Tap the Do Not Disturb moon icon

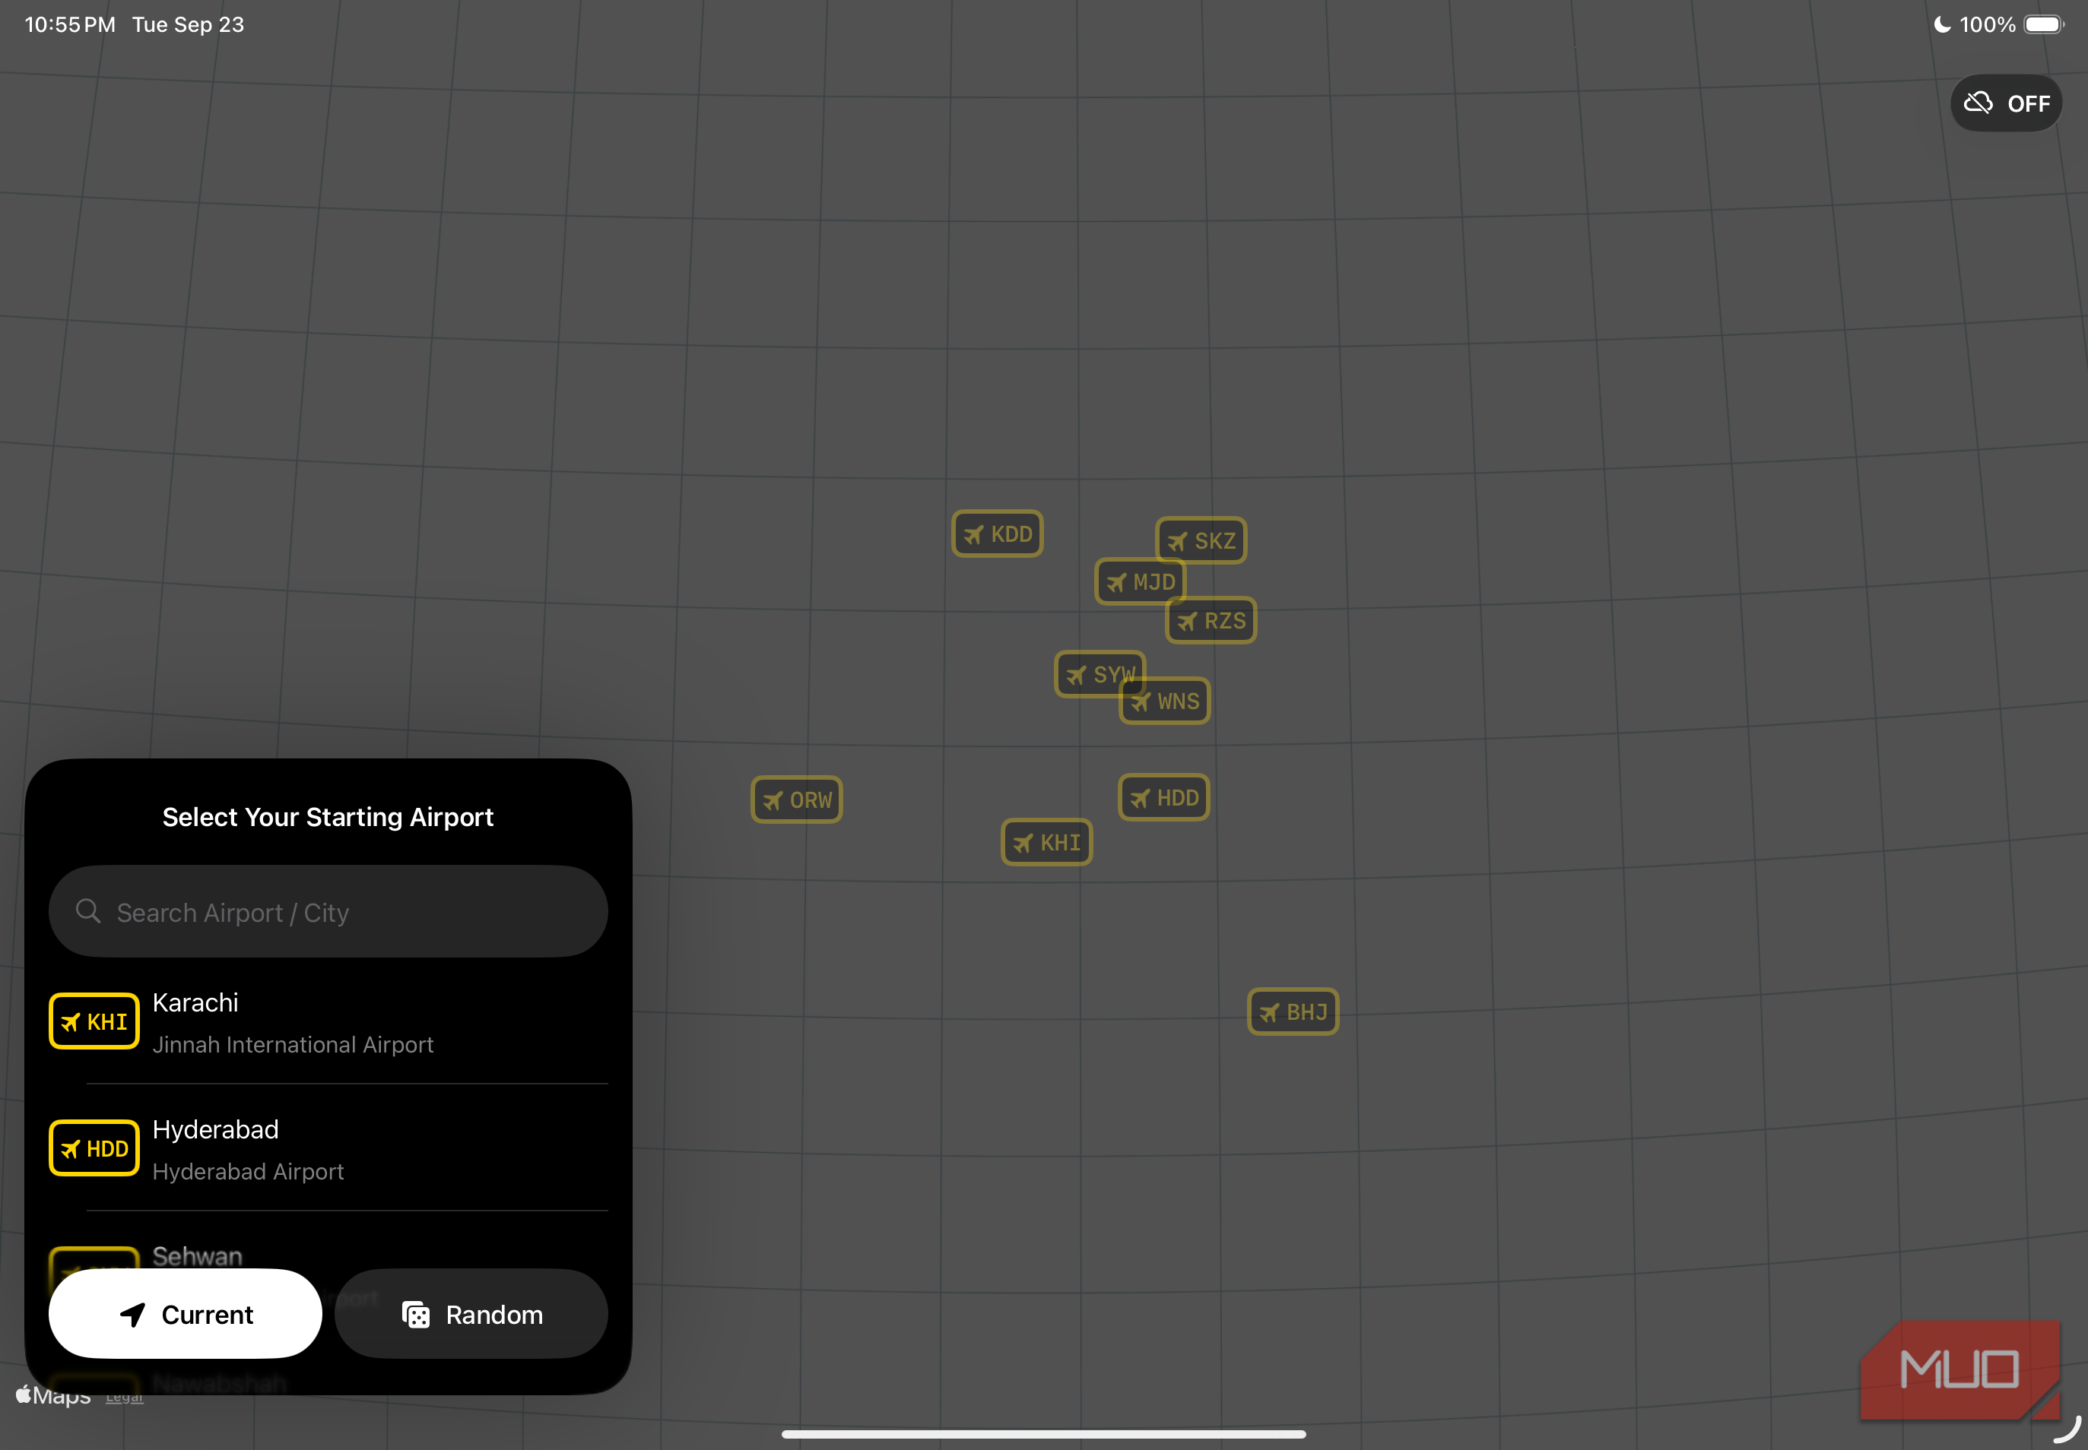tap(1942, 24)
